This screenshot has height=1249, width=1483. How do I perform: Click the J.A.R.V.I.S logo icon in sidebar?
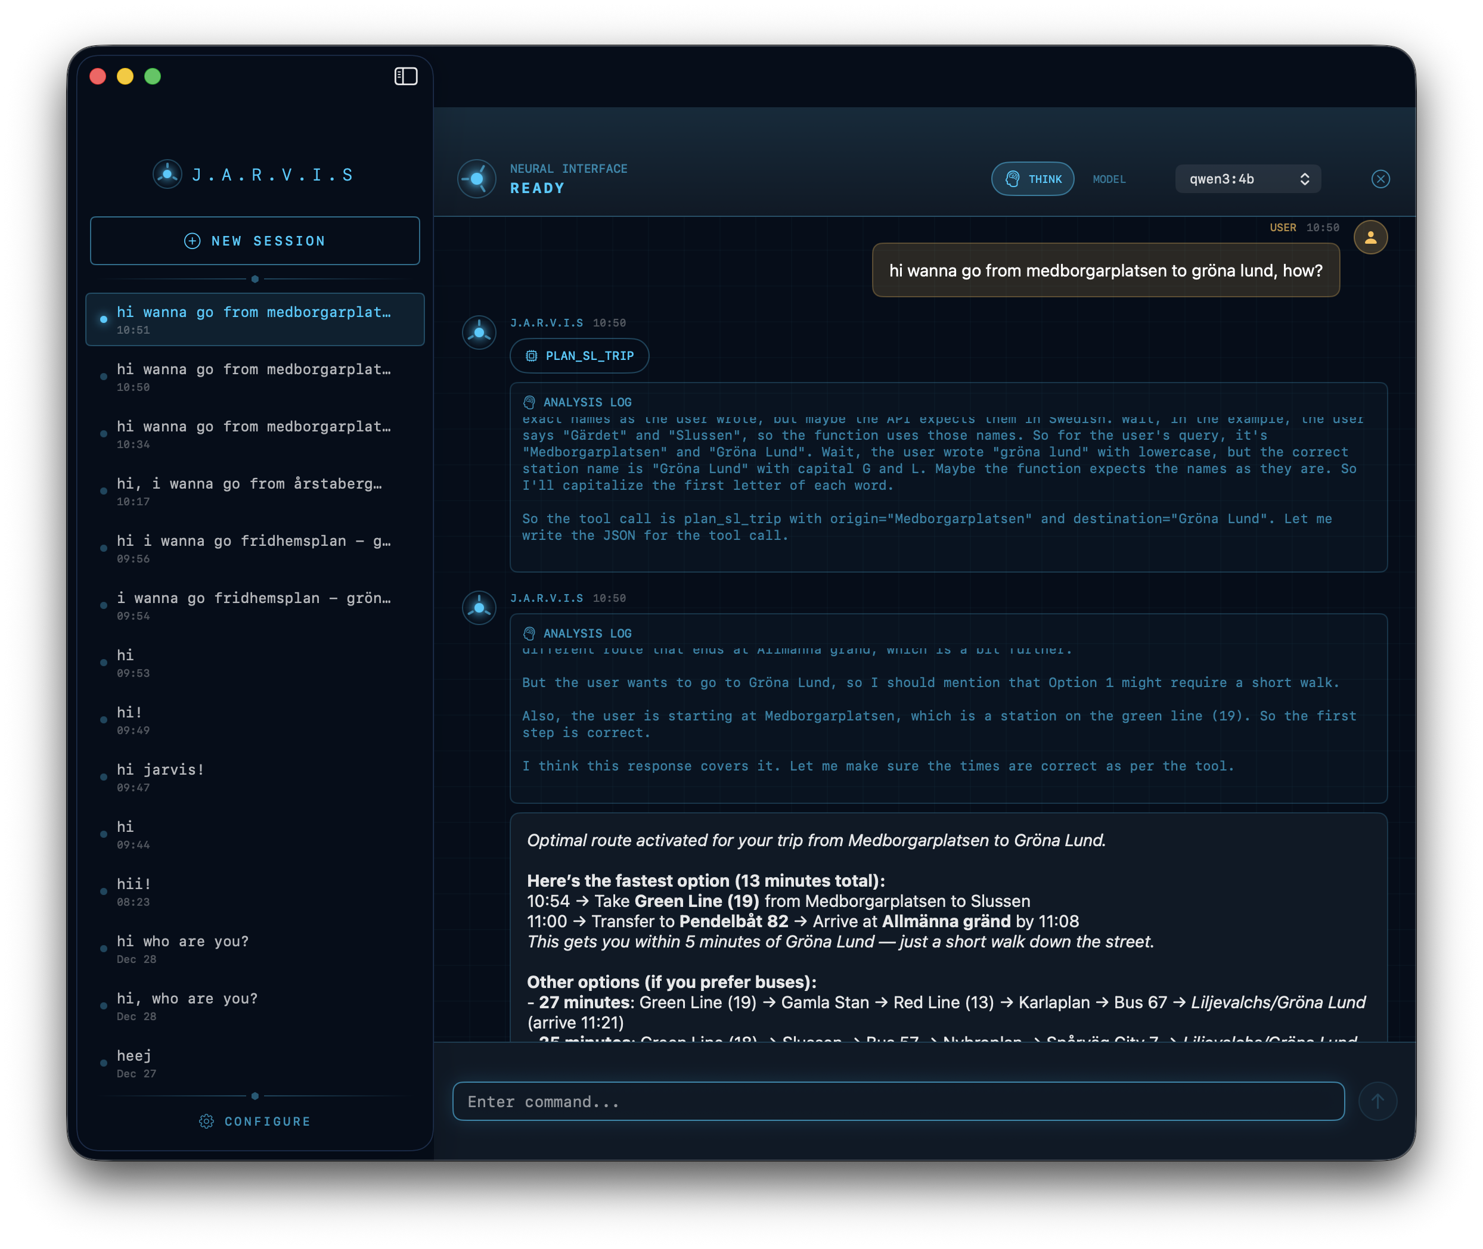[x=168, y=174]
